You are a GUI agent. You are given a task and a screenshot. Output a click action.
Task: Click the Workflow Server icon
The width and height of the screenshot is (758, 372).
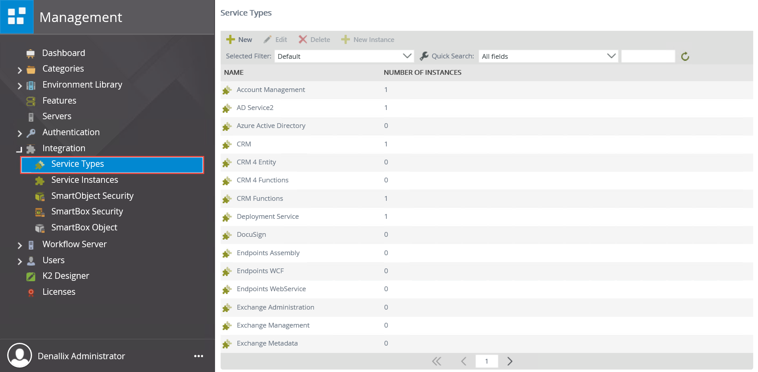click(31, 245)
